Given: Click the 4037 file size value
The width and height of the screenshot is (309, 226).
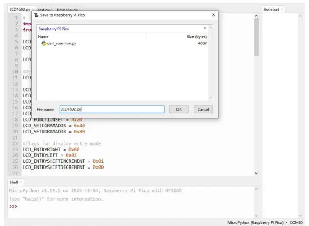Looking at the screenshot, I should coord(202,43).
